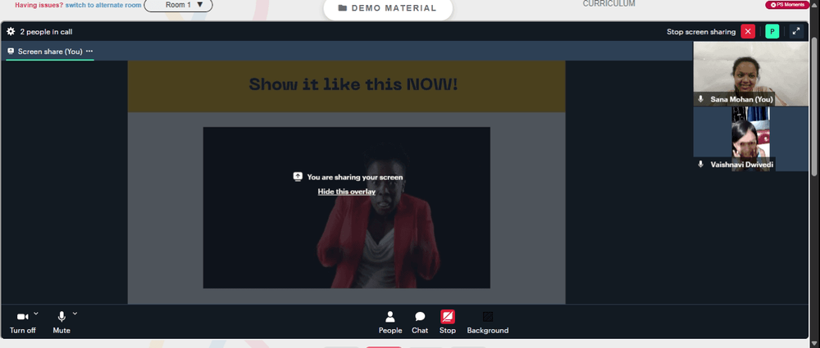Open camera options chevron

[36, 314]
